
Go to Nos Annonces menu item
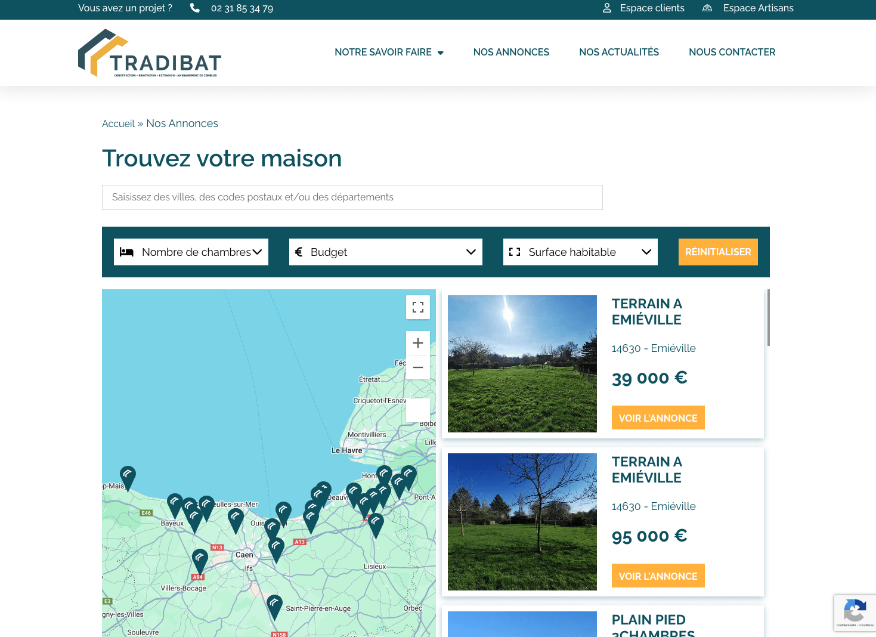pyautogui.click(x=511, y=52)
